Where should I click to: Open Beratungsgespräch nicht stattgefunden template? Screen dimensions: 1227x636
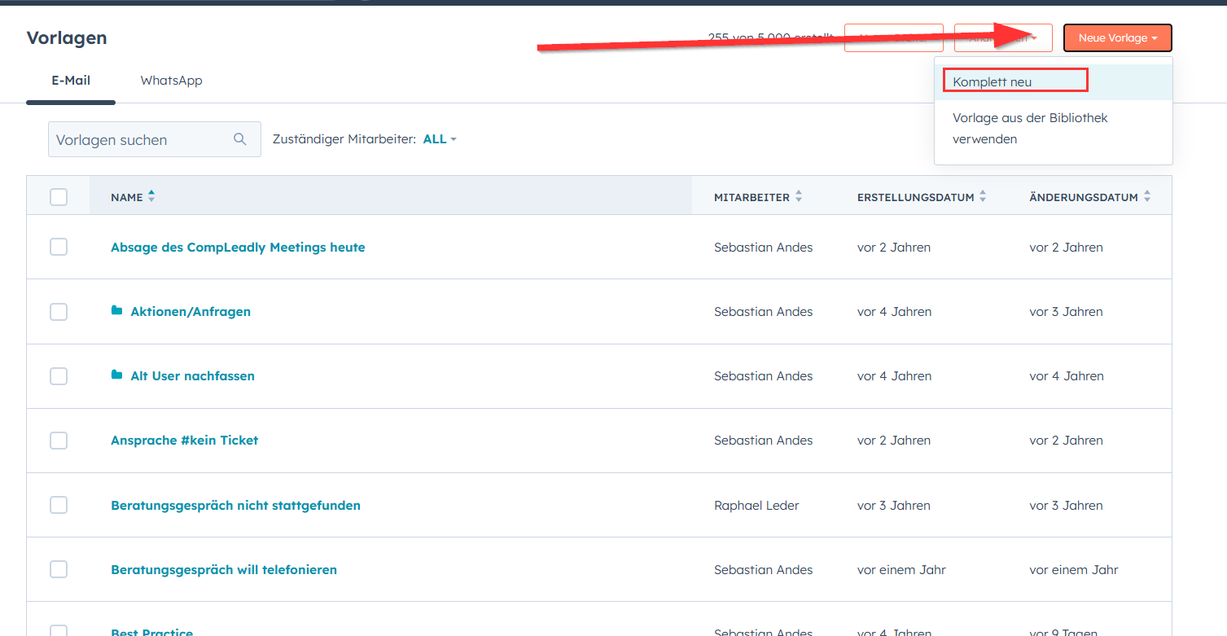click(235, 505)
